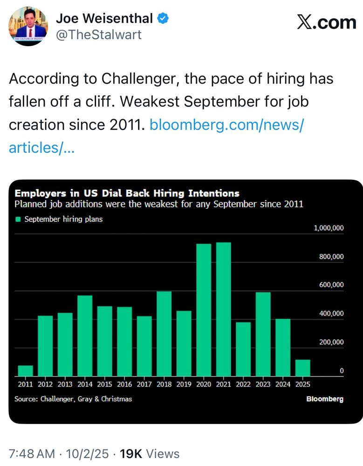Select the 2023 bar in the chart

[263, 334]
